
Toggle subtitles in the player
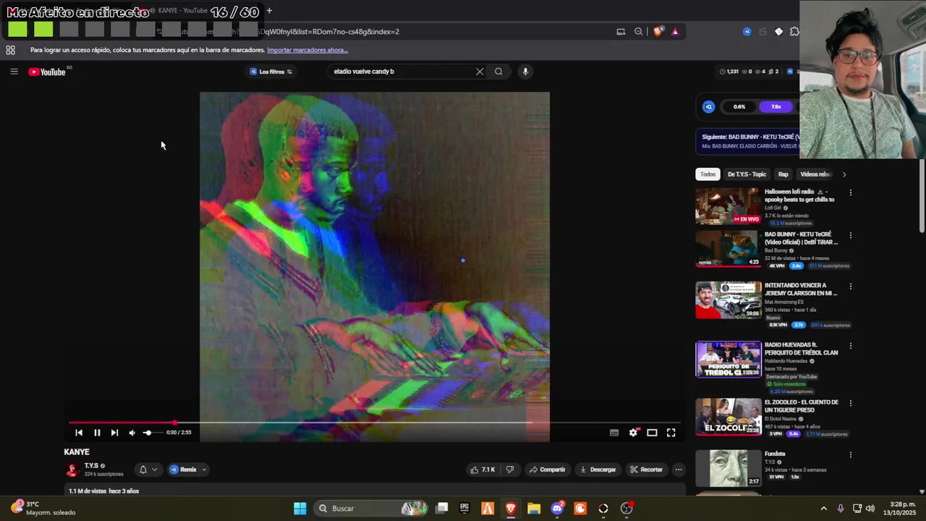[x=614, y=433]
